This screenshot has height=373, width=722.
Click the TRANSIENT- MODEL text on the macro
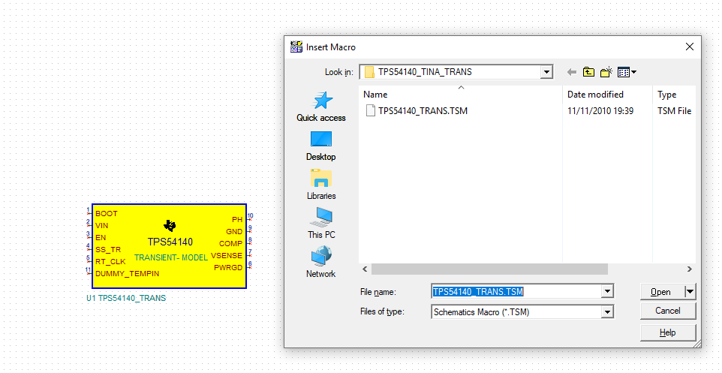[x=171, y=257]
